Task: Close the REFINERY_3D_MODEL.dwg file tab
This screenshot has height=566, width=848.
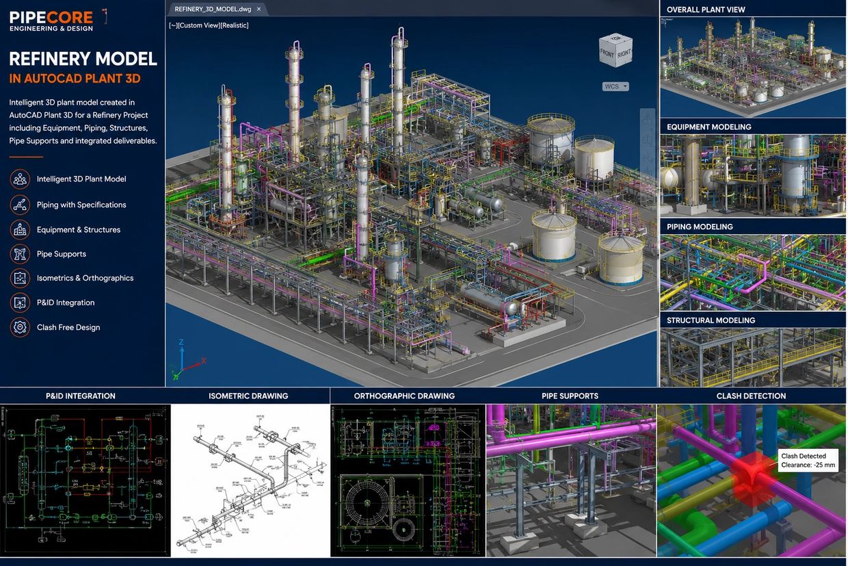Action: [x=259, y=9]
